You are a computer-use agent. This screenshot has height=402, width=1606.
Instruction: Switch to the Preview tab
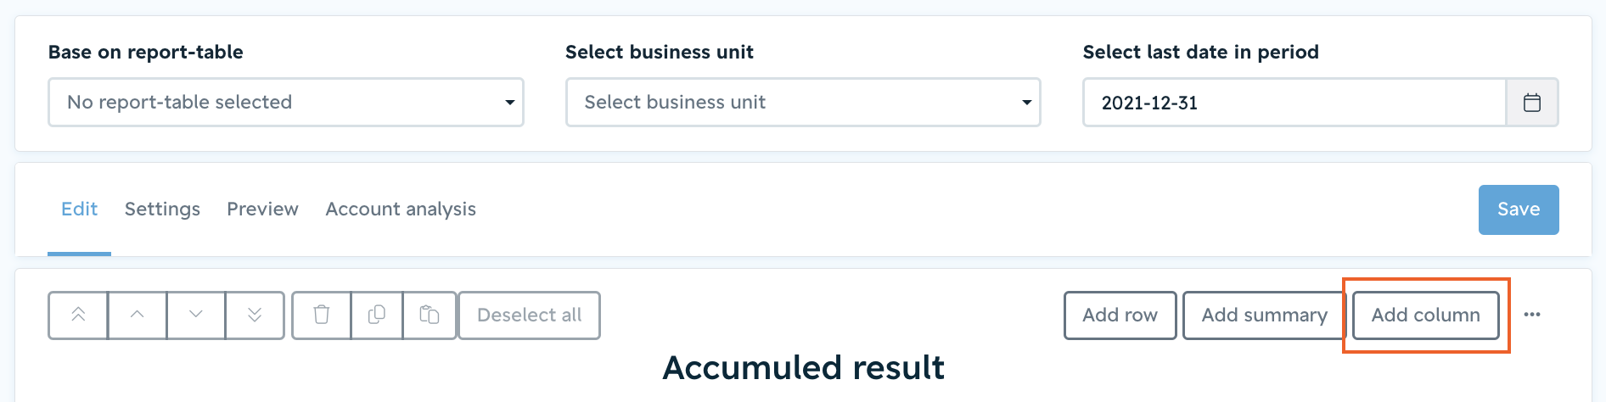pyautogui.click(x=262, y=209)
